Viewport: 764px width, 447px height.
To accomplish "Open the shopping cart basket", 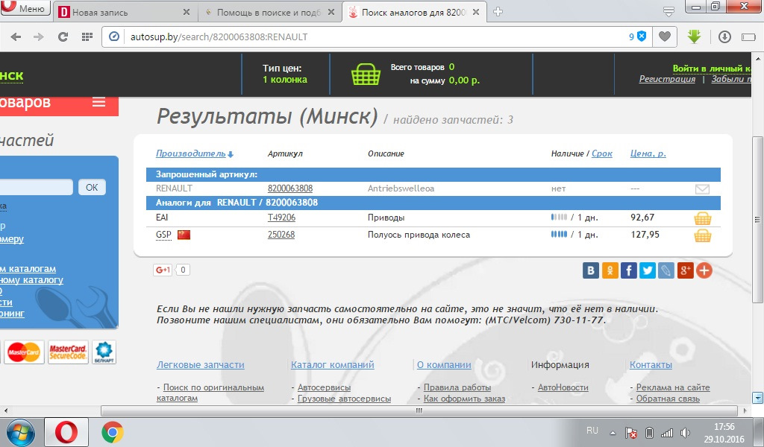I will (366, 74).
